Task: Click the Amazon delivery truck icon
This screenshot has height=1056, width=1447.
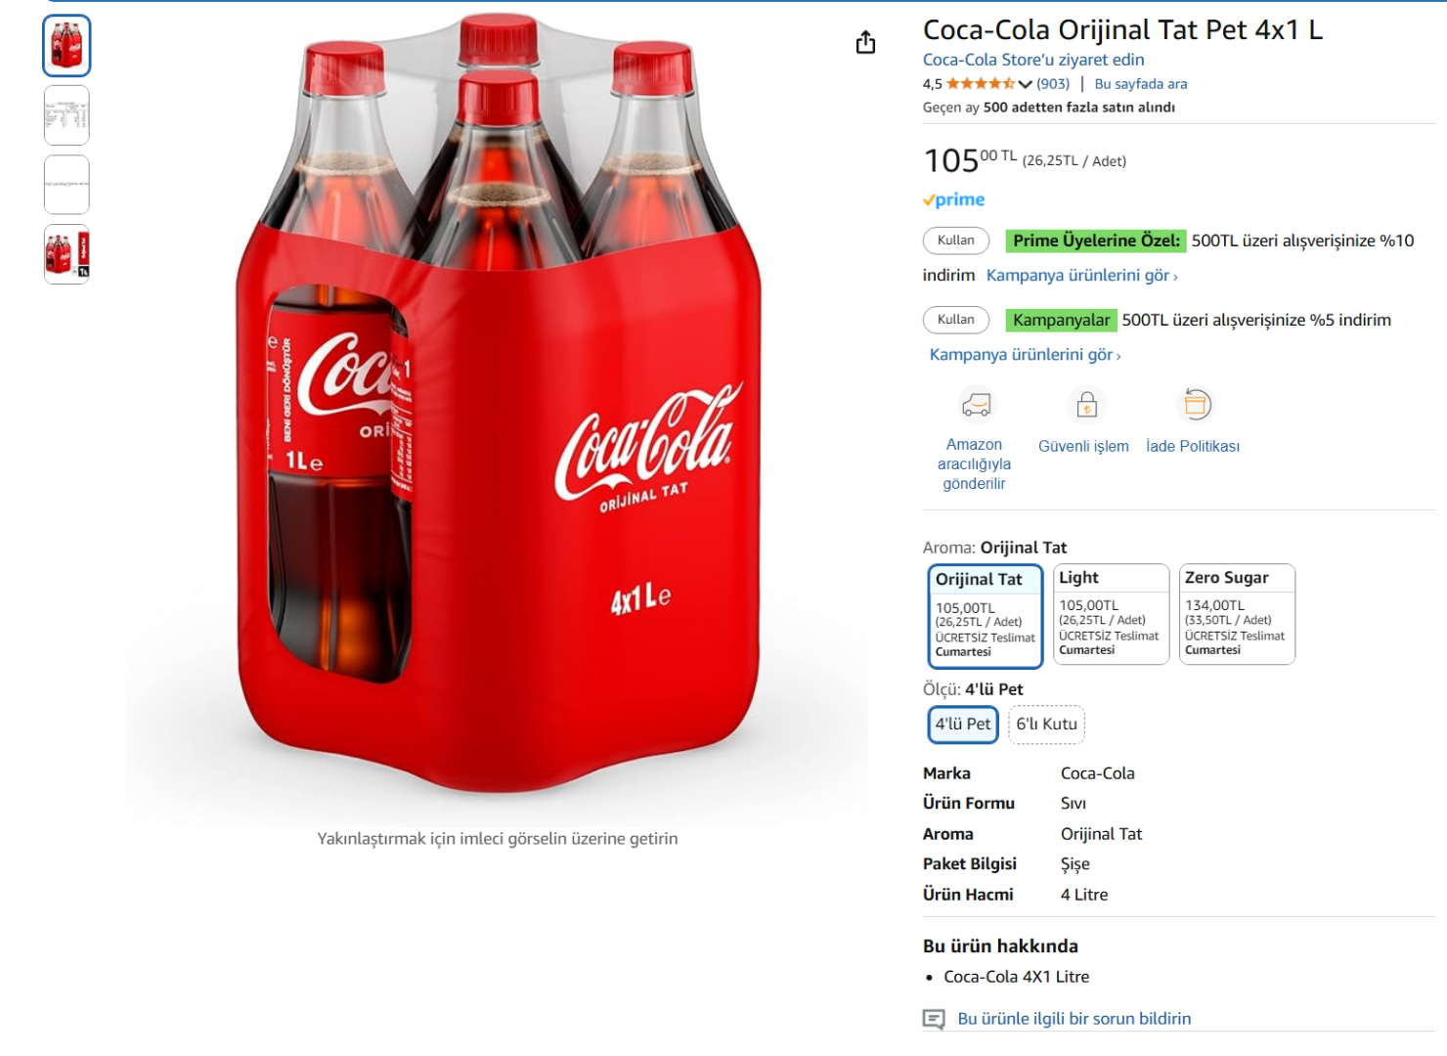Action: click(x=976, y=404)
